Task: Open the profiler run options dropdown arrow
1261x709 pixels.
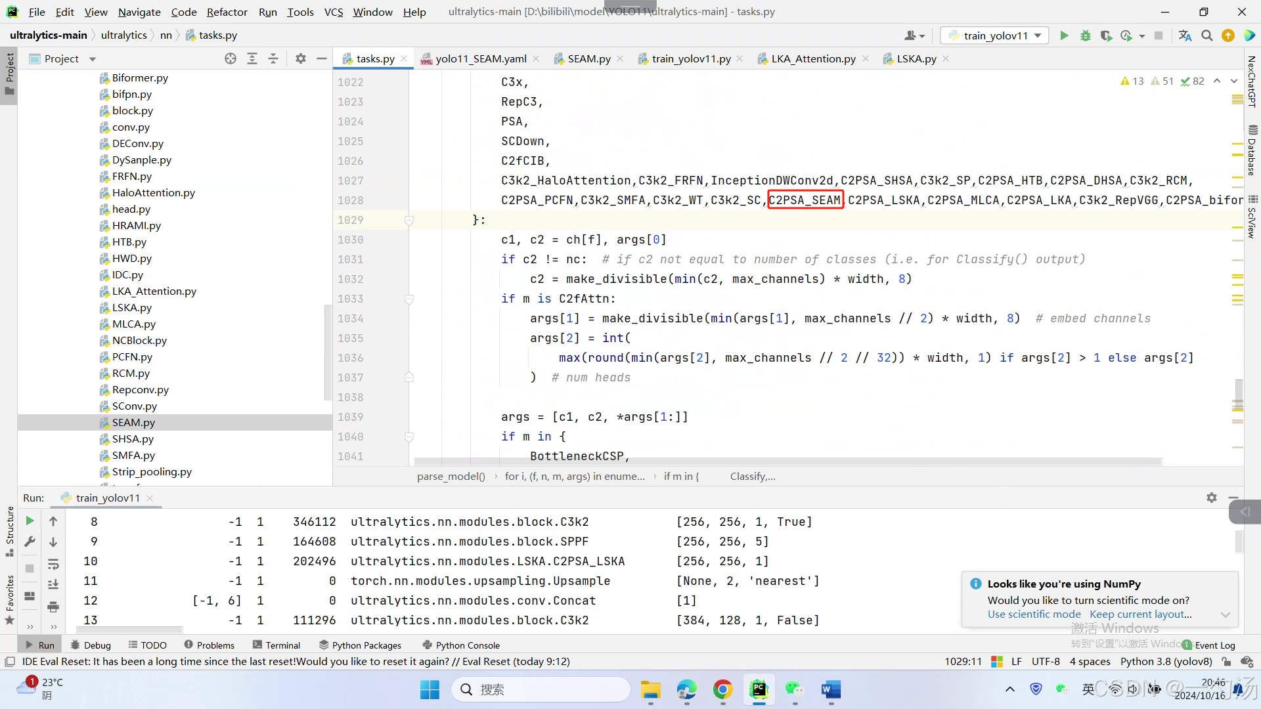Action: [1142, 35]
